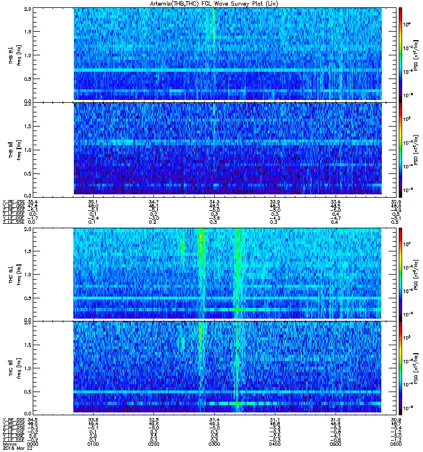423x452 pixels.
Task: Click the THB X_RE_GSE value '33.9'
Action: (275, 202)
